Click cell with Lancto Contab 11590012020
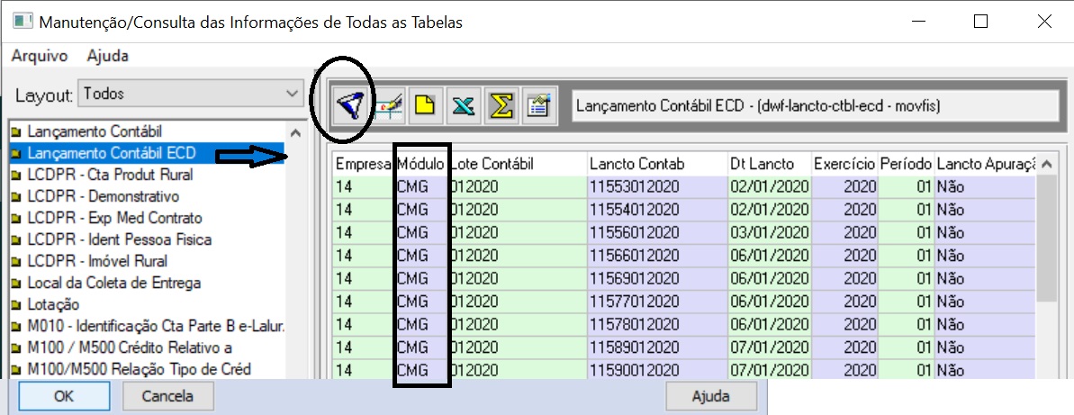 point(657,370)
